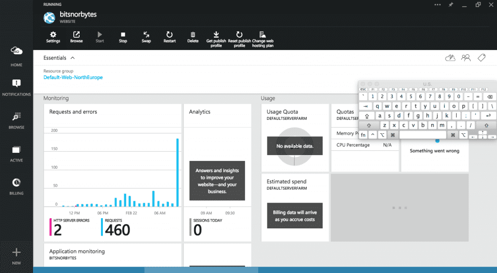Stop the bitsnorbytes website
This screenshot has height=273, width=497.
click(x=123, y=37)
